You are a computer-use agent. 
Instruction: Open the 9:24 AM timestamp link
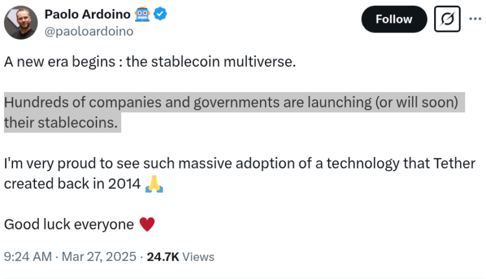click(28, 257)
